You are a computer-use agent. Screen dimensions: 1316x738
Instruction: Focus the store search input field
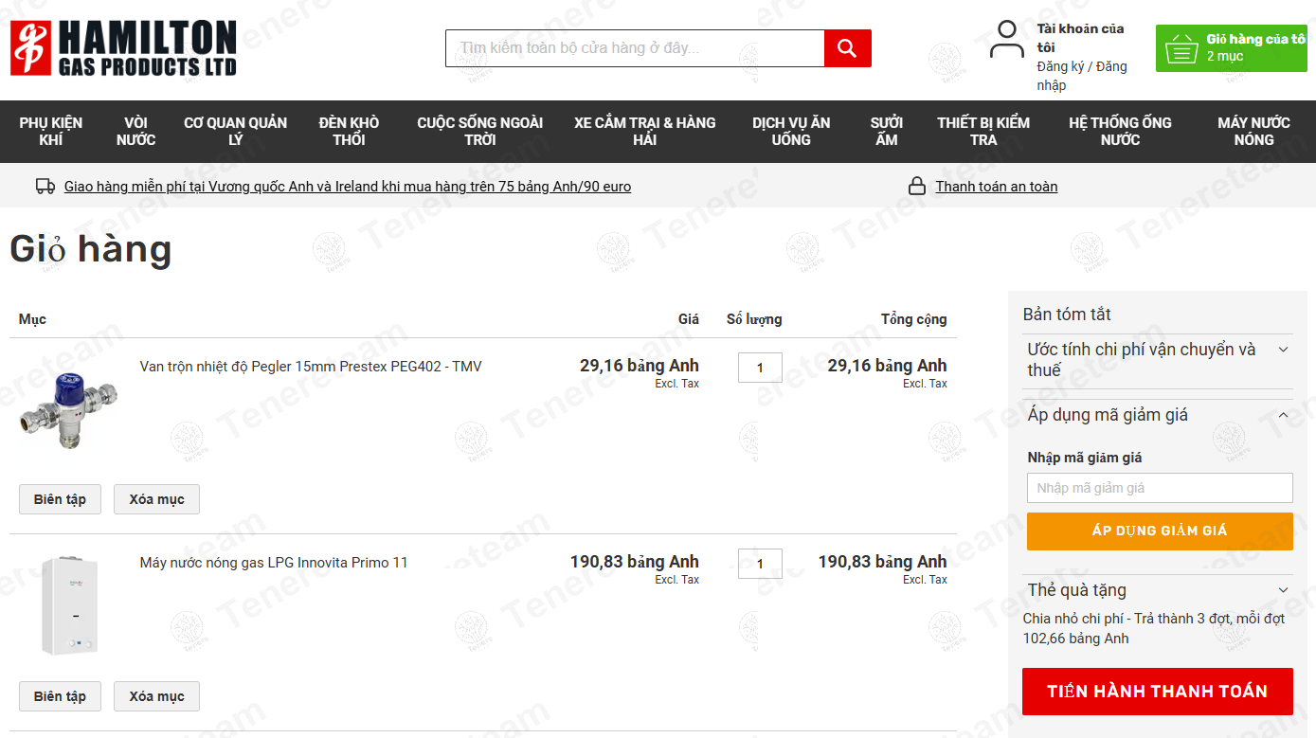pos(635,48)
